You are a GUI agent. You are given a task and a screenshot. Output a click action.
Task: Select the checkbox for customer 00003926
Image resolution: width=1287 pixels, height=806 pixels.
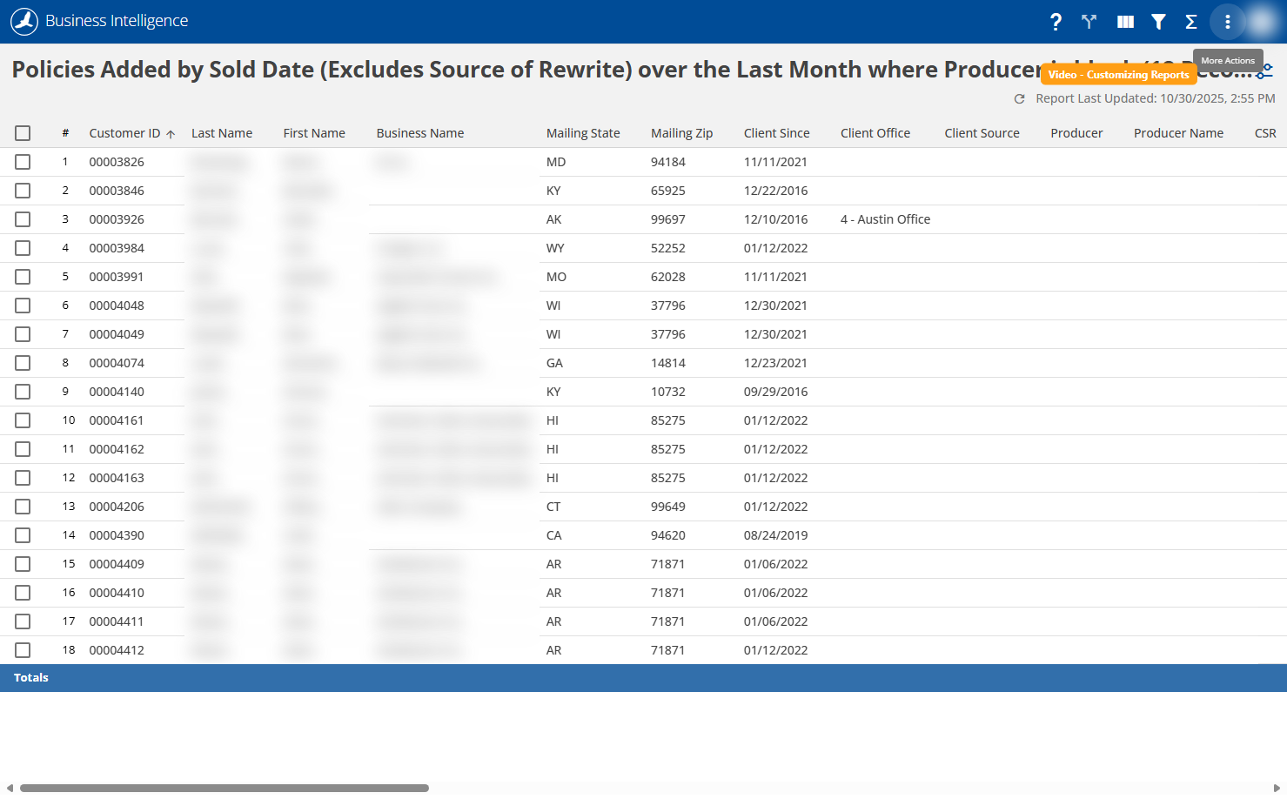(x=23, y=219)
